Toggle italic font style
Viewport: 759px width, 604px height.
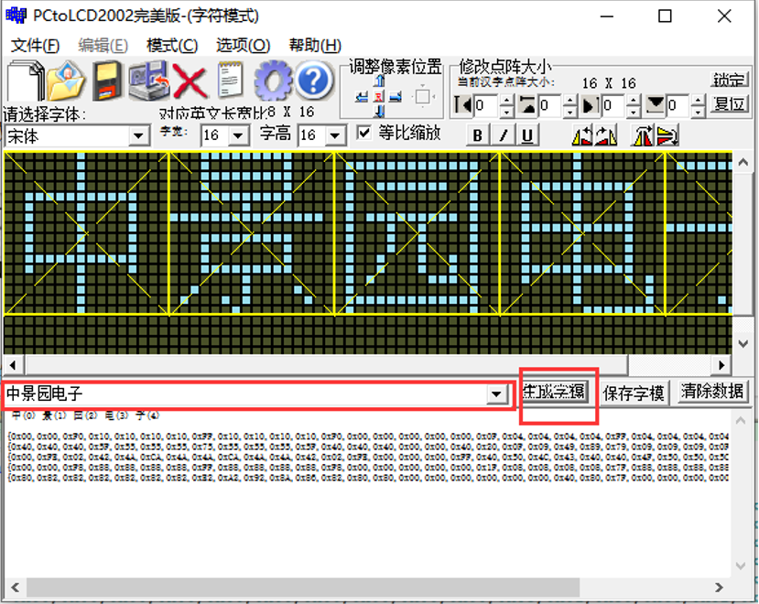point(503,135)
